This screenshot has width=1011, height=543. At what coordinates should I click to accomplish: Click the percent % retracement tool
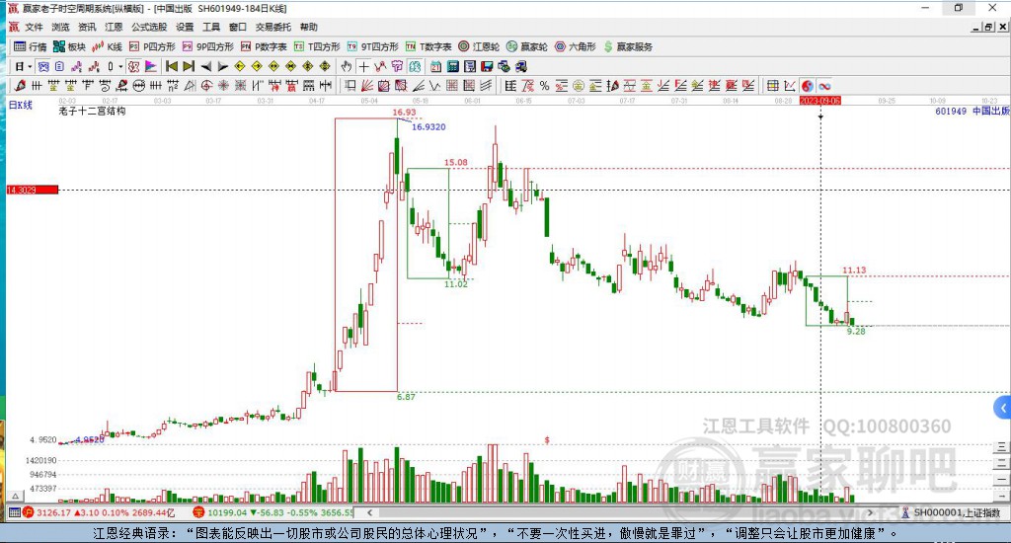[544, 86]
